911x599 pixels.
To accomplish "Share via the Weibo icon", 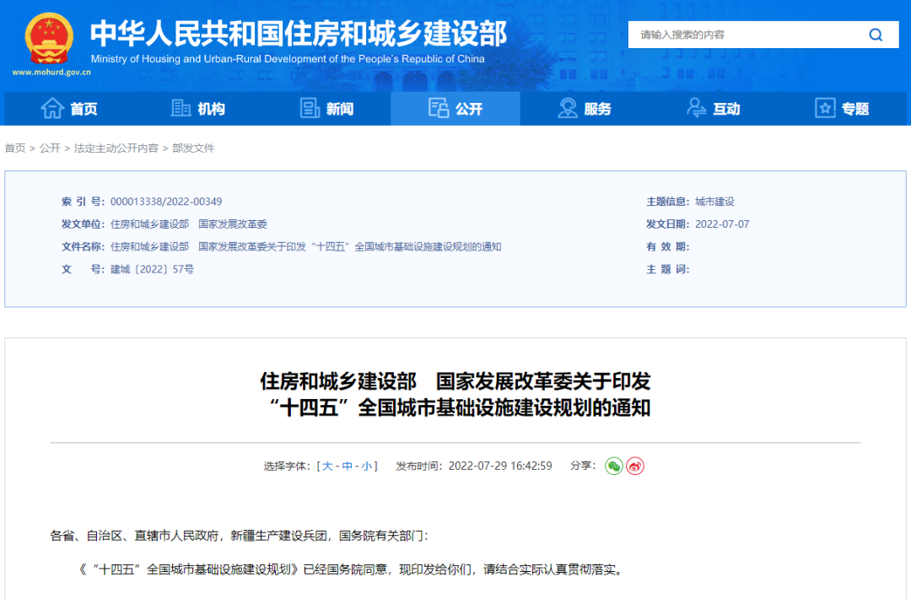I will point(635,466).
